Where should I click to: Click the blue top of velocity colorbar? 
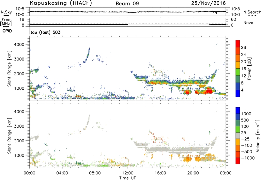(238, 110)
